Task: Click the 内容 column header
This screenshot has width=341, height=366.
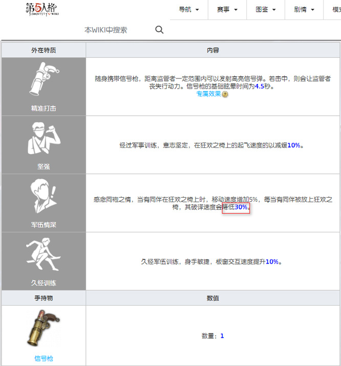Action: click(x=212, y=50)
